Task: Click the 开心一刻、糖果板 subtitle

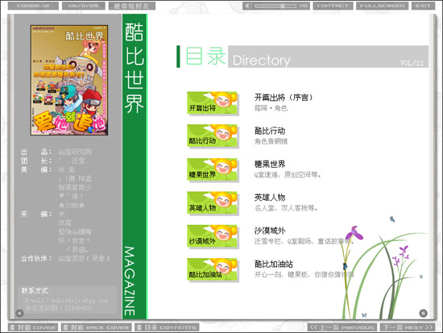Action: 304,275
